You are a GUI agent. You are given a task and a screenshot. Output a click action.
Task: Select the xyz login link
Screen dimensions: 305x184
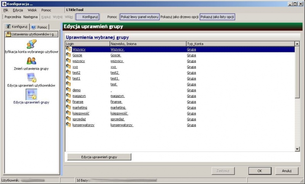[x=75, y=67]
